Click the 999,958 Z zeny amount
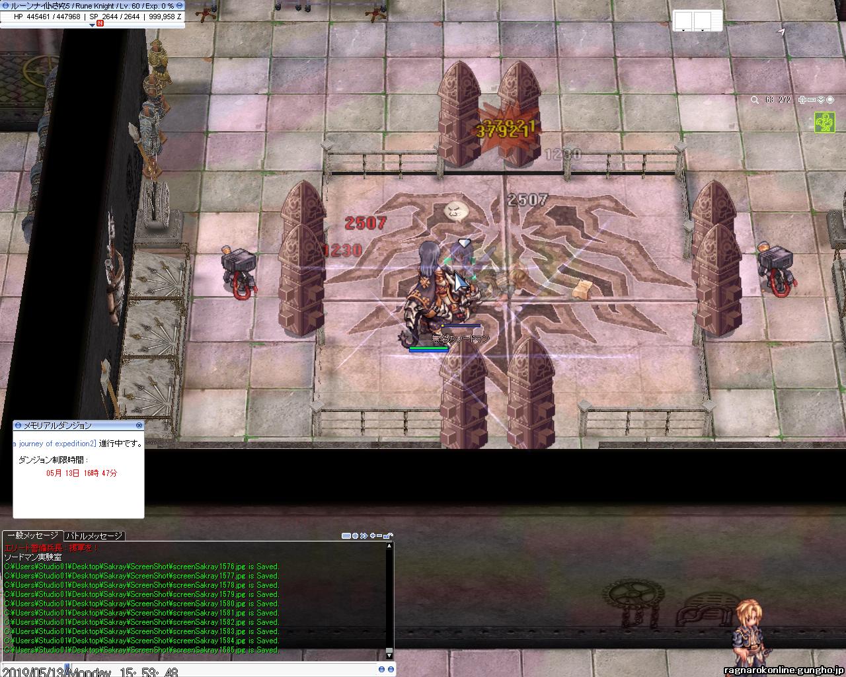Viewport: 846px width, 677px height. click(164, 17)
